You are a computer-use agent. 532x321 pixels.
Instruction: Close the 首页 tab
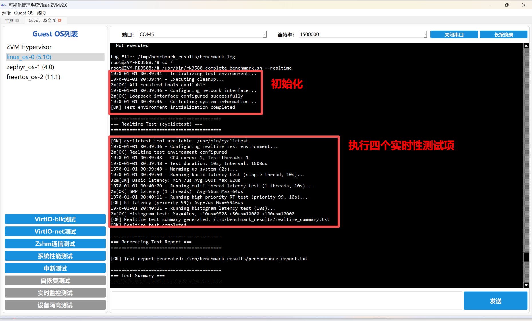17,21
